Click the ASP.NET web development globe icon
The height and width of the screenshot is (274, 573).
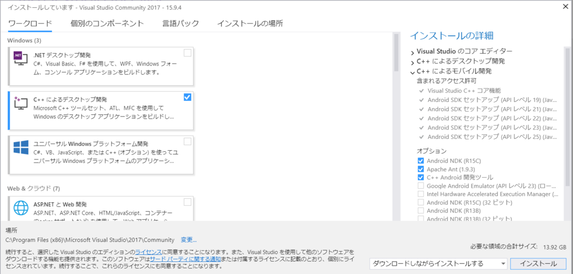[x=21, y=207]
